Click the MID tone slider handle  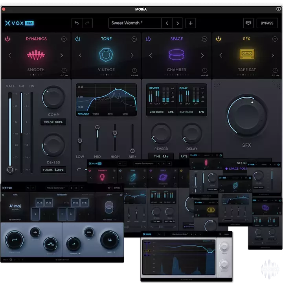point(97,127)
